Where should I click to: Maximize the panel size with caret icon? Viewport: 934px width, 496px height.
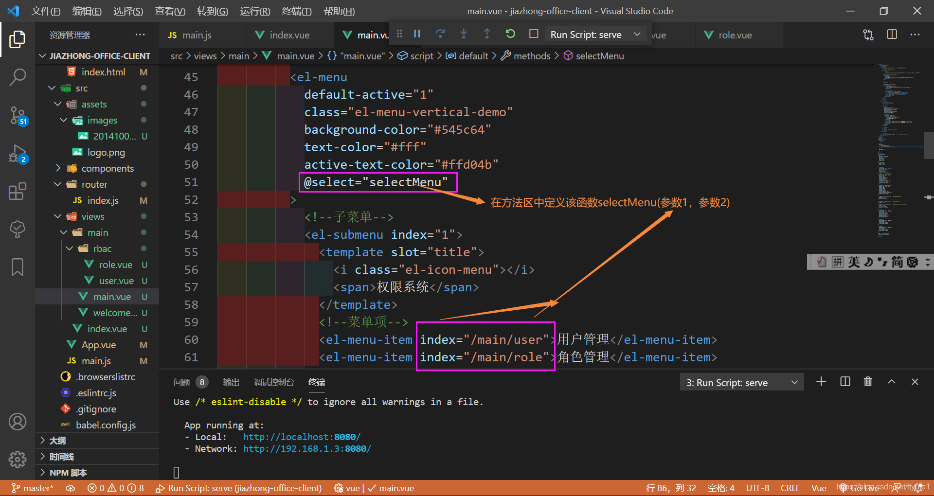(x=892, y=382)
